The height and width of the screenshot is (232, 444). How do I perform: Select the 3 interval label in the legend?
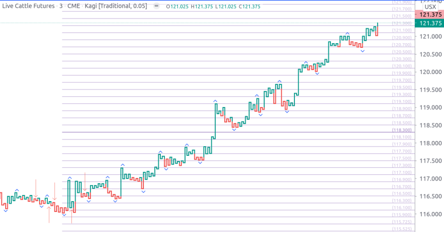click(61, 6)
